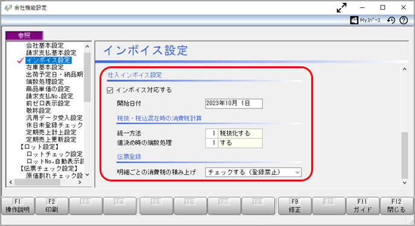Select 原価割れチェック item in tree
The height and width of the screenshot is (226, 415).
(x=54, y=175)
